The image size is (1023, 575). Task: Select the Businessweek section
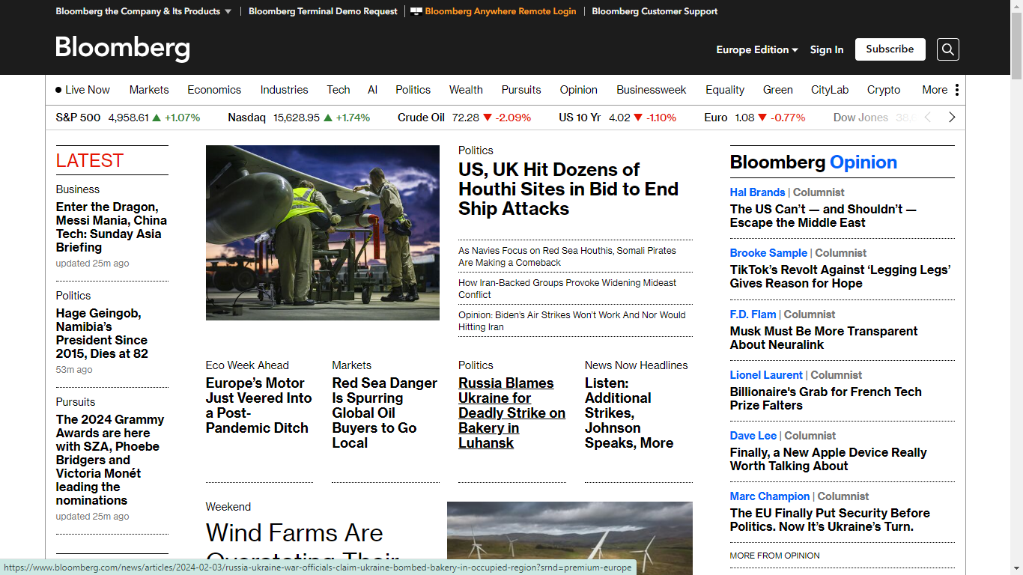click(x=652, y=90)
